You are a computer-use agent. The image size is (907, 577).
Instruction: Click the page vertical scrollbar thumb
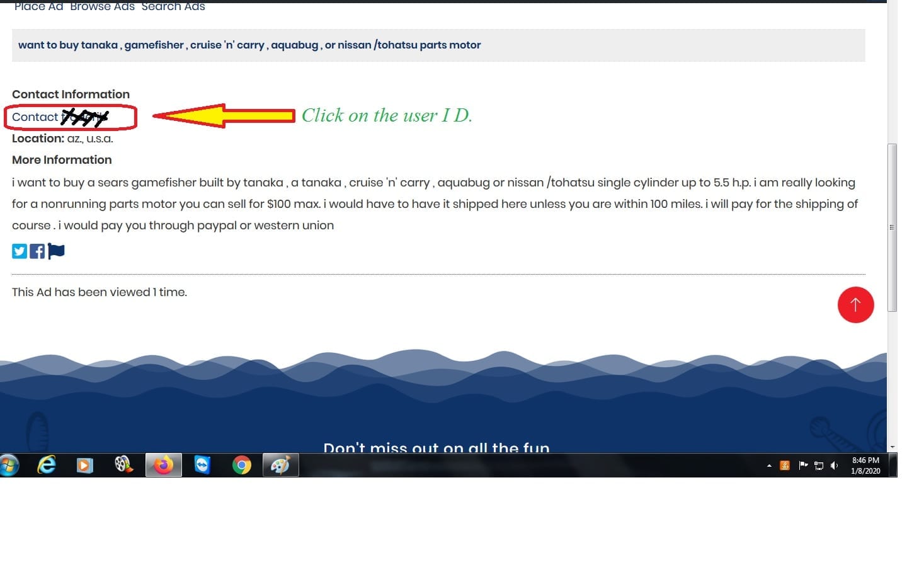pyautogui.click(x=892, y=227)
